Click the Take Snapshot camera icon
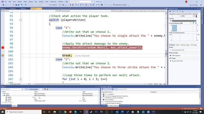Viewport: 204px width, 114px height. tap(171, 55)
